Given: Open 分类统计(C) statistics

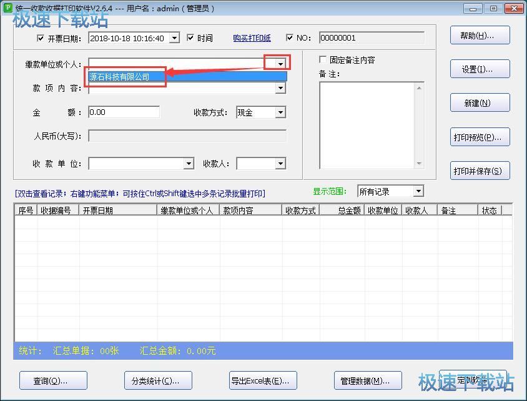Looking at the screenshot, I should coord(159,380).
